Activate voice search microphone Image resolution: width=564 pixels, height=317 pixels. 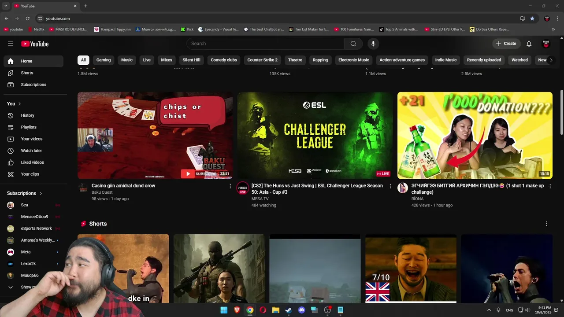[373, 44]
